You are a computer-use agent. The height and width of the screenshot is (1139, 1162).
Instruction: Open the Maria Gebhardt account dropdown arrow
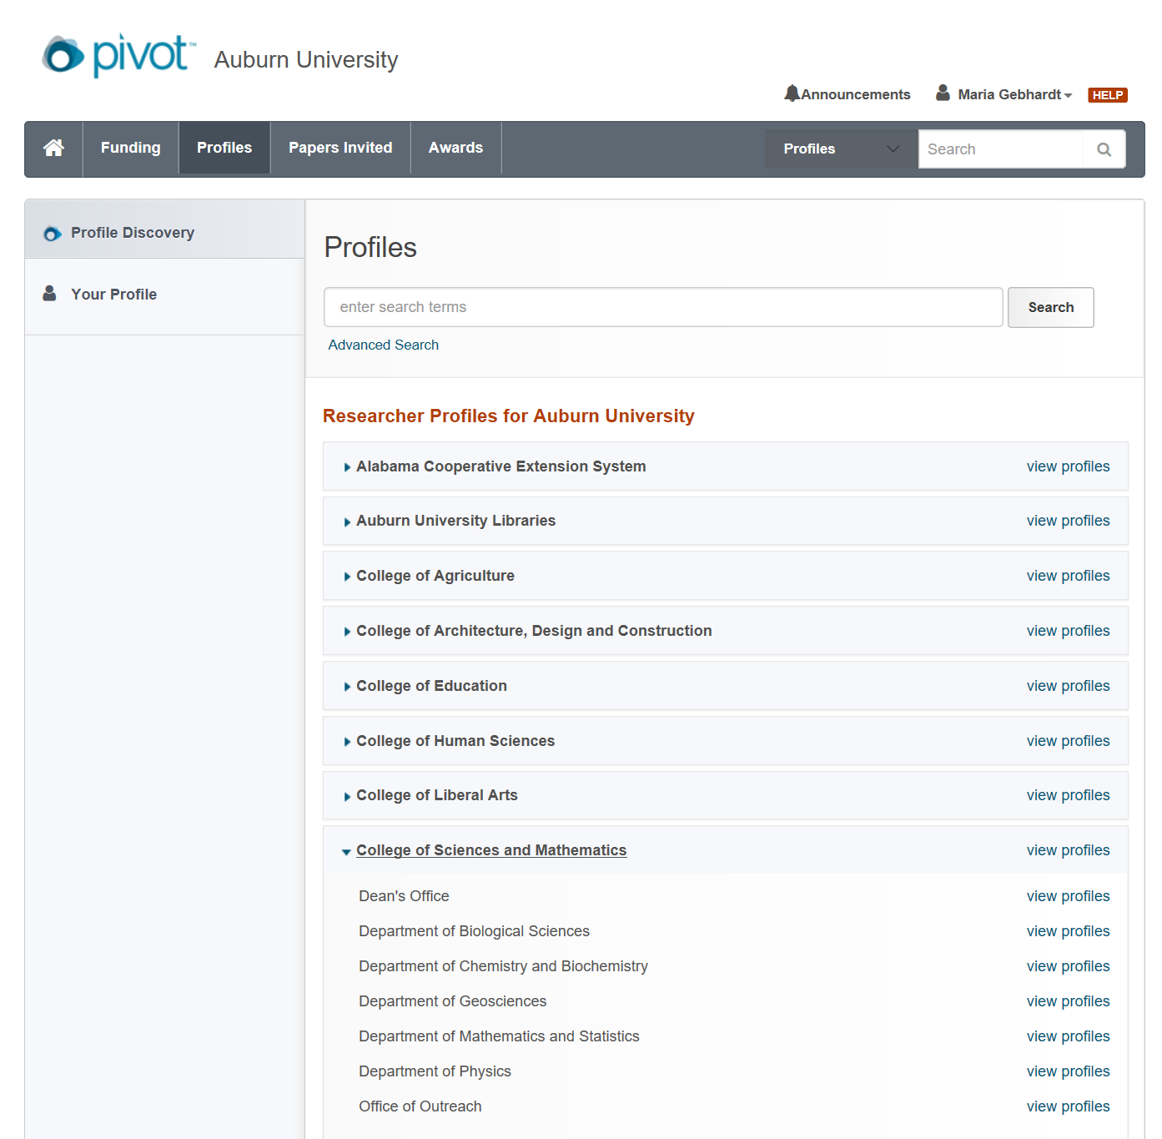click(x=1069, y=94)
